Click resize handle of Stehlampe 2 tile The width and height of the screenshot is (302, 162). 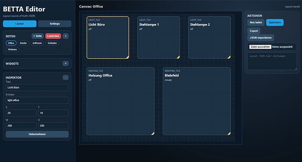pos(229,57)
